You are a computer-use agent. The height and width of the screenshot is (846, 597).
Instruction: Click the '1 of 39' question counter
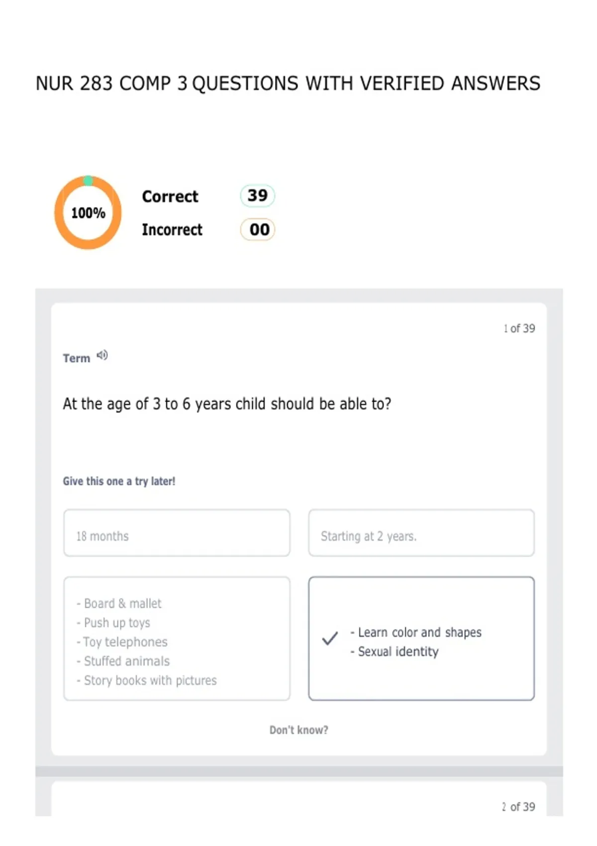[x=519, y=328]
